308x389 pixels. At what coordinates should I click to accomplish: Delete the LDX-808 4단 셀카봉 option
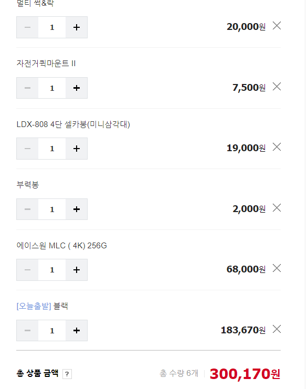tap(277, 147)
